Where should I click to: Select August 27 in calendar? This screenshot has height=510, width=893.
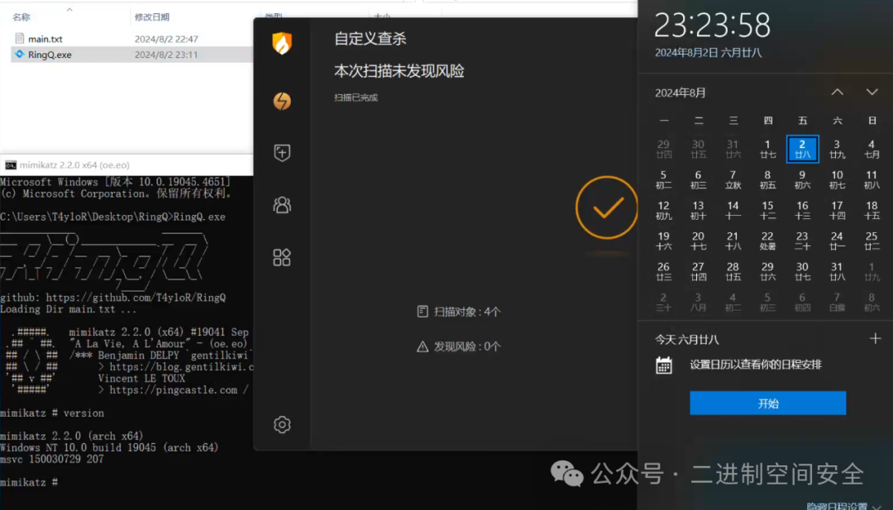(698, 271)
